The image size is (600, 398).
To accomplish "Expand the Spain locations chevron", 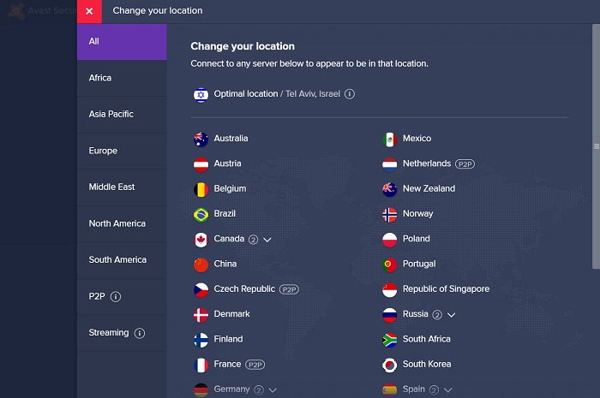I will [447, 389].
